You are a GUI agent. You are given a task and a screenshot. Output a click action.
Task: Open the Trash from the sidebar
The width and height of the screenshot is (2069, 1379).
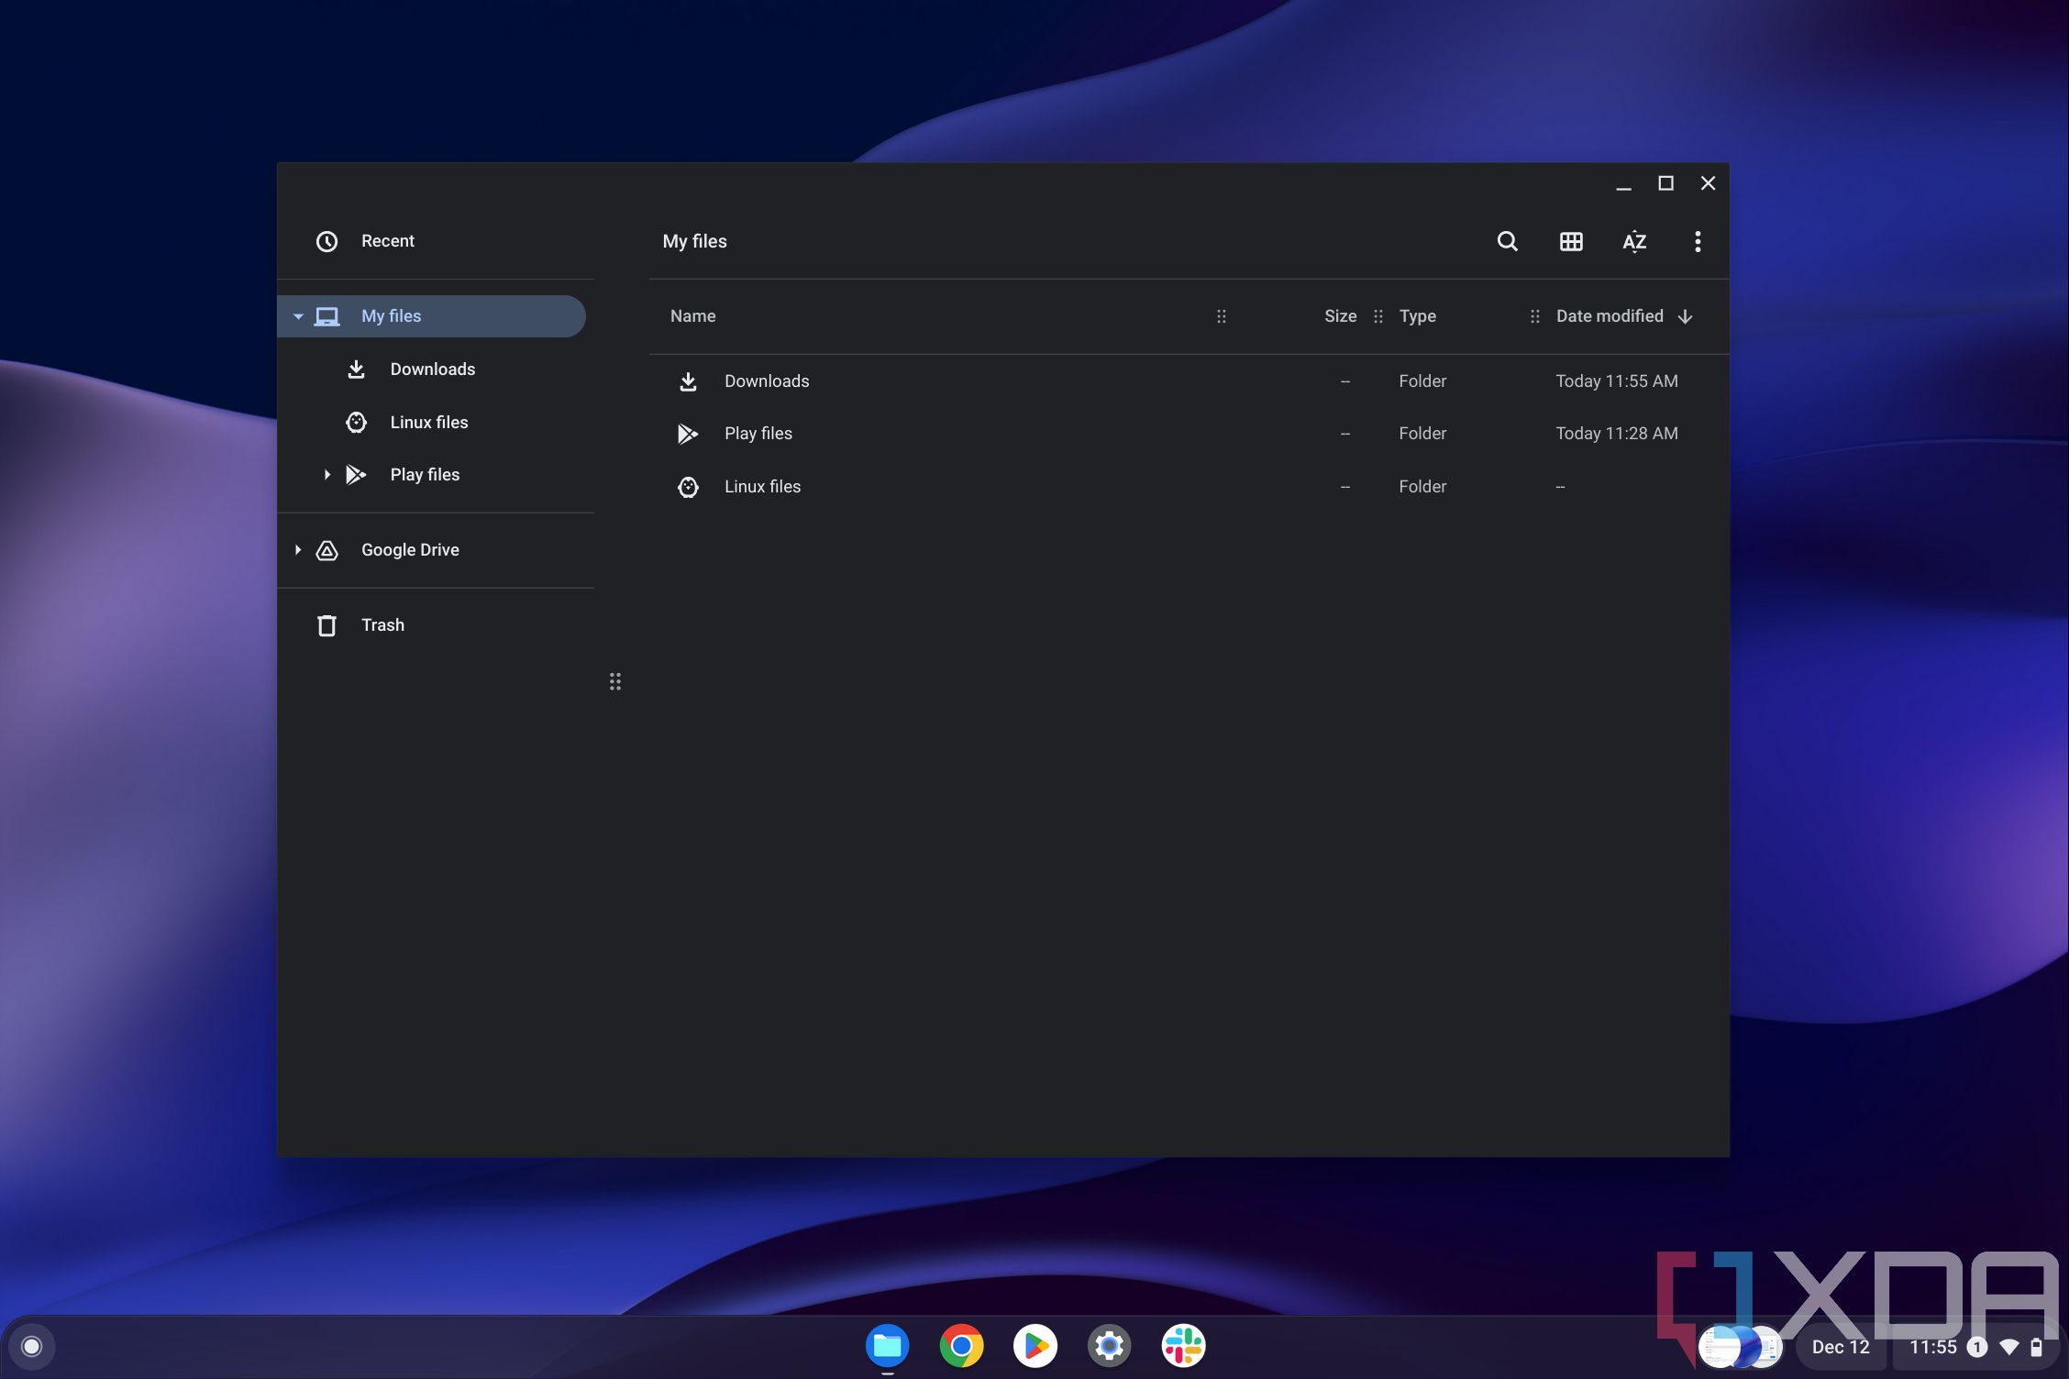(x=382, y=624)
